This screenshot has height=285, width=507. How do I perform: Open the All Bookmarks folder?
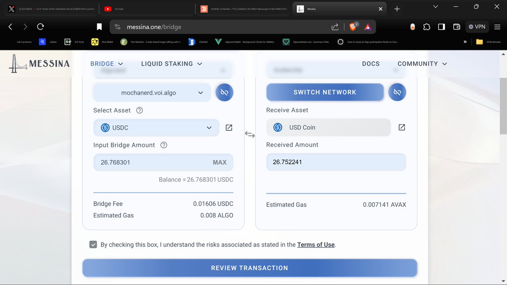tap(488, 42)
